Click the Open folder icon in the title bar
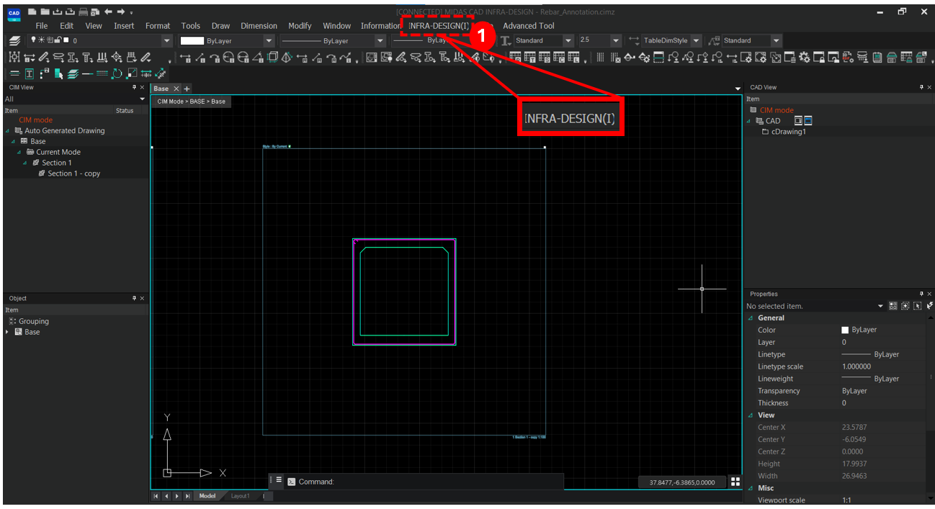The height and width of the screenshot is (509, 935). click(x=45, y=12)
